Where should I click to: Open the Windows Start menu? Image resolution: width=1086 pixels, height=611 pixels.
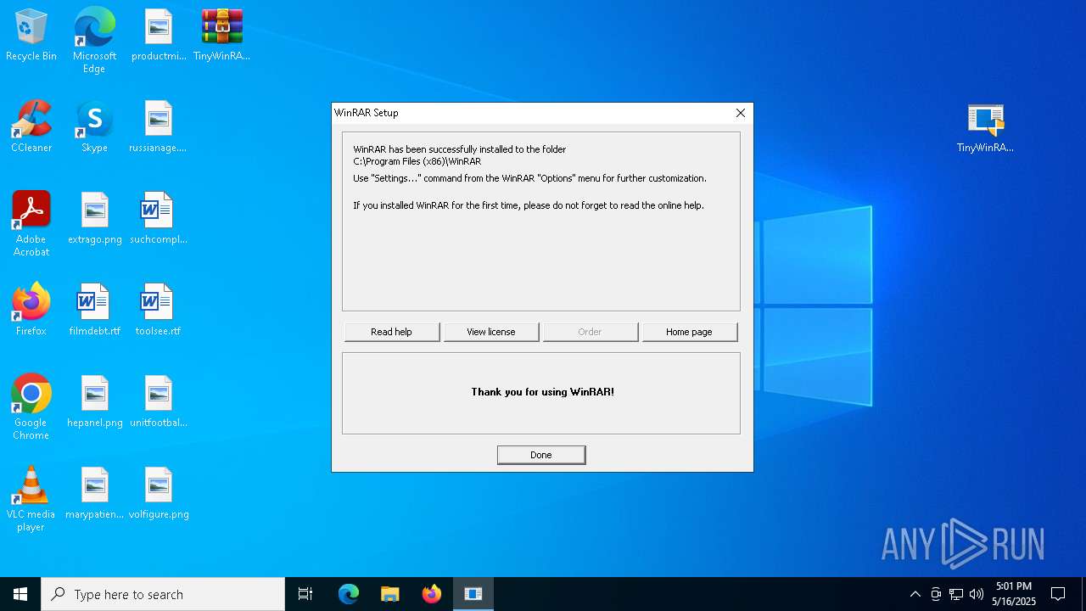(20, 594)
